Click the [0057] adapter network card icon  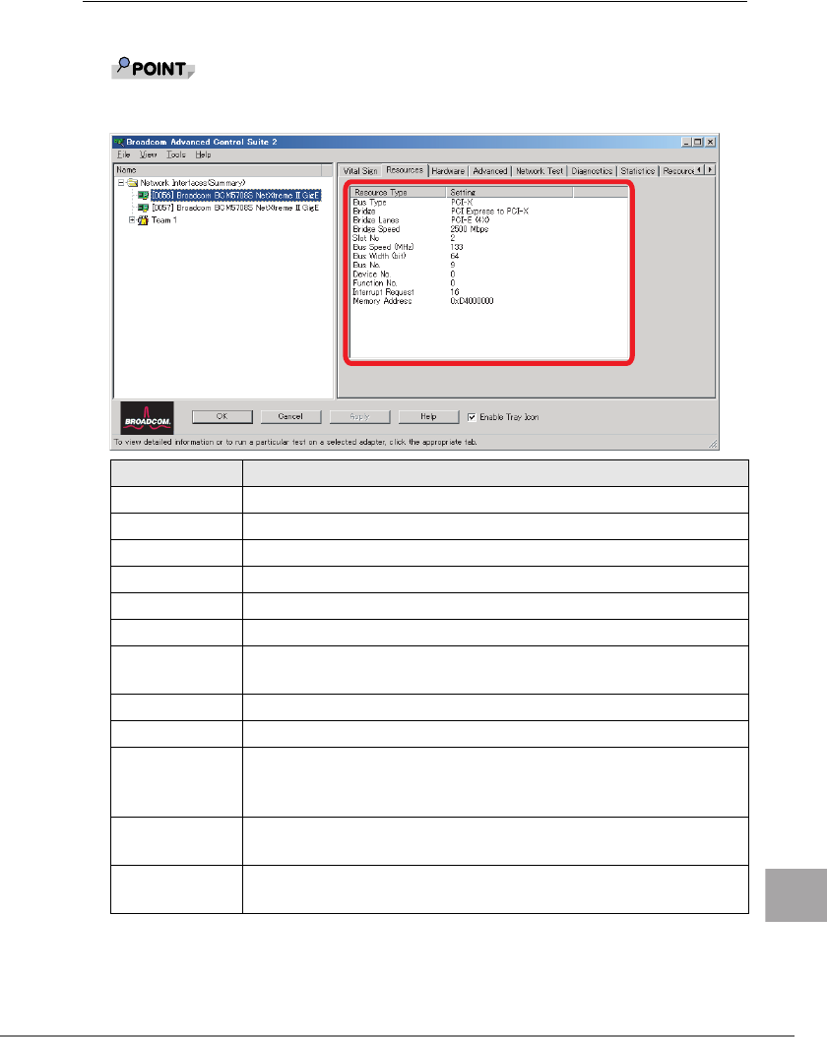click(x=143, y=208)
